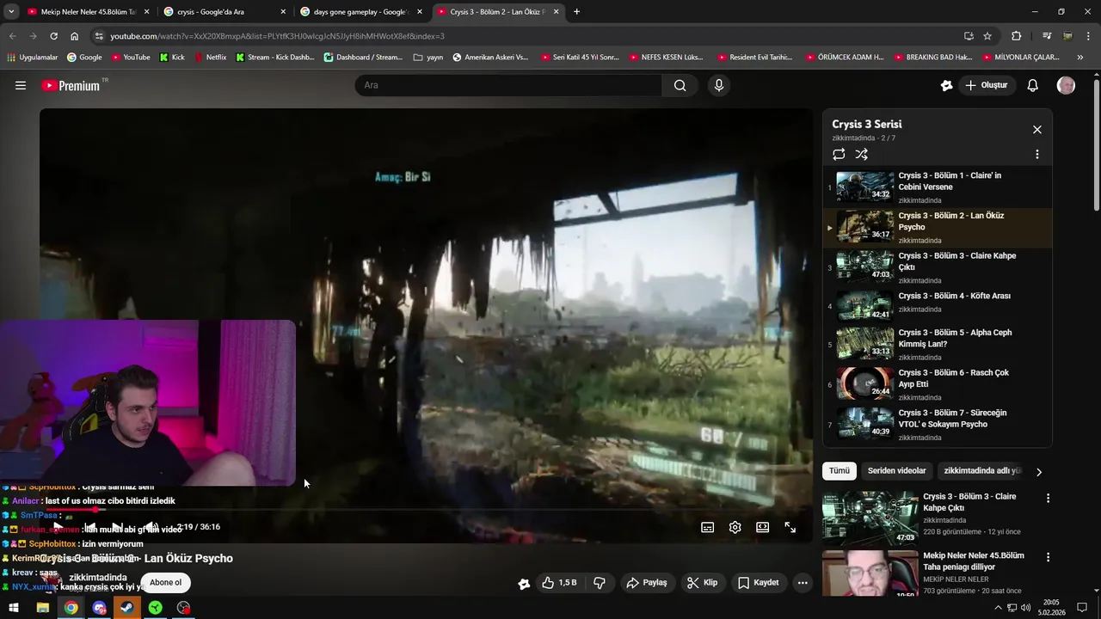1101x619 pixels.
Task: Open Chrome media controls icon
Action: point(1047,36)
